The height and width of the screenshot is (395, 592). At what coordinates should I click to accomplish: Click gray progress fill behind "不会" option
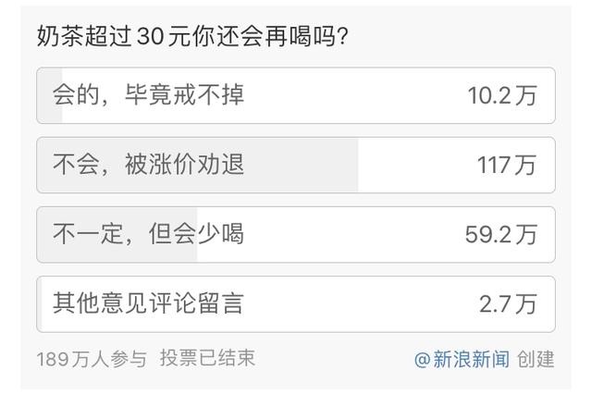[277, 180]
